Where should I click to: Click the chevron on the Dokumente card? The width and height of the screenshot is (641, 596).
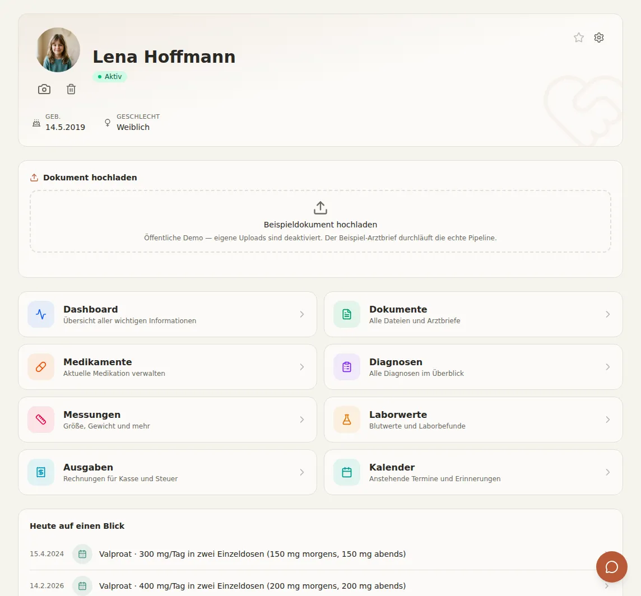(607, 314)
